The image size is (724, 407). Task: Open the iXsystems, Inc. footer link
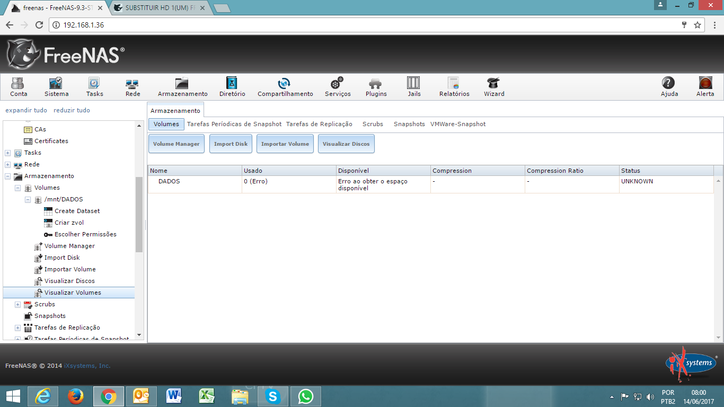point(87,366)
